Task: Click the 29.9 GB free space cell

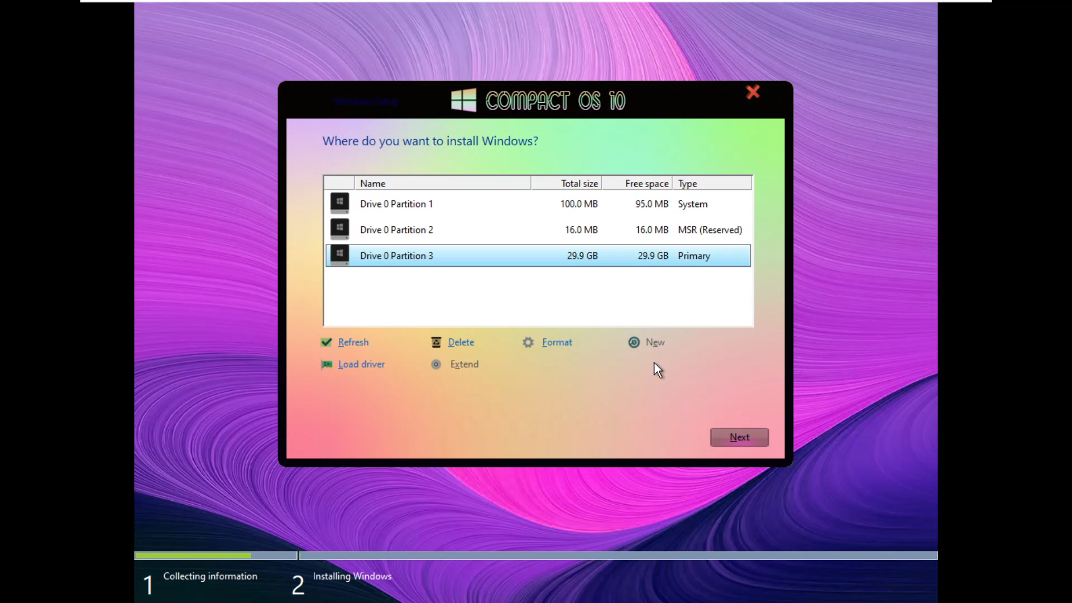Action: pyautogui.click(x=653, y=256)
